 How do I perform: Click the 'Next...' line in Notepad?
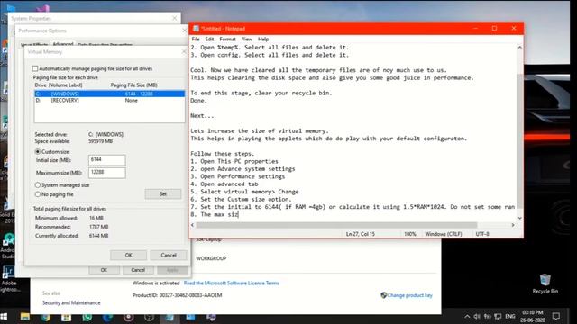pos(202,116)
